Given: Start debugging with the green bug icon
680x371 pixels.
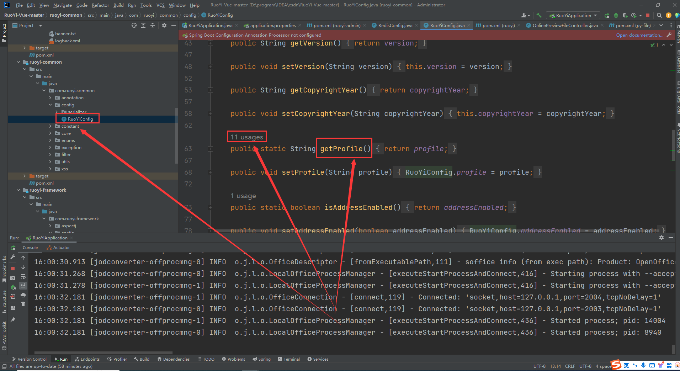Looking at the screenshot, I should pyautogui.click(x=616, y=15).
